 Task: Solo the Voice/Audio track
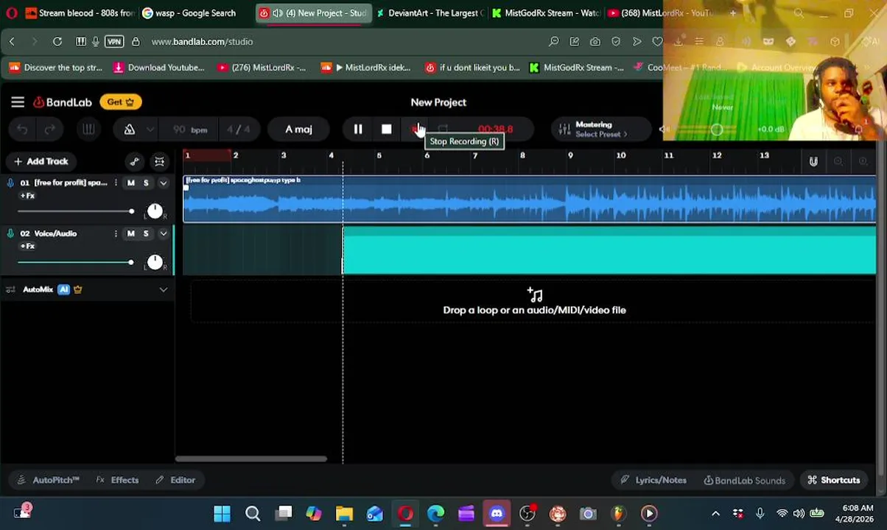pos(146,233)
